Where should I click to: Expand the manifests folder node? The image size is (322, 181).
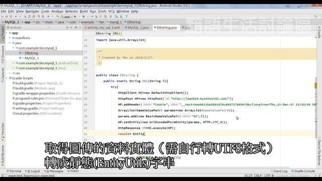[x=10, y=38]
